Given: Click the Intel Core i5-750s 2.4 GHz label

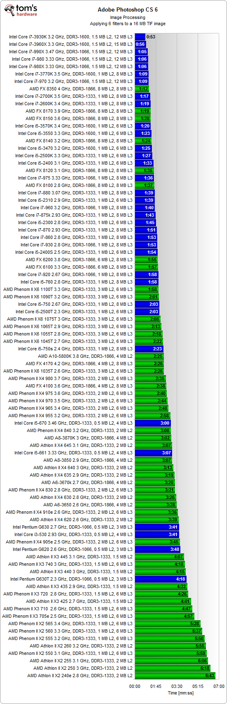Looking at the screenshot, I should point(76,349).
